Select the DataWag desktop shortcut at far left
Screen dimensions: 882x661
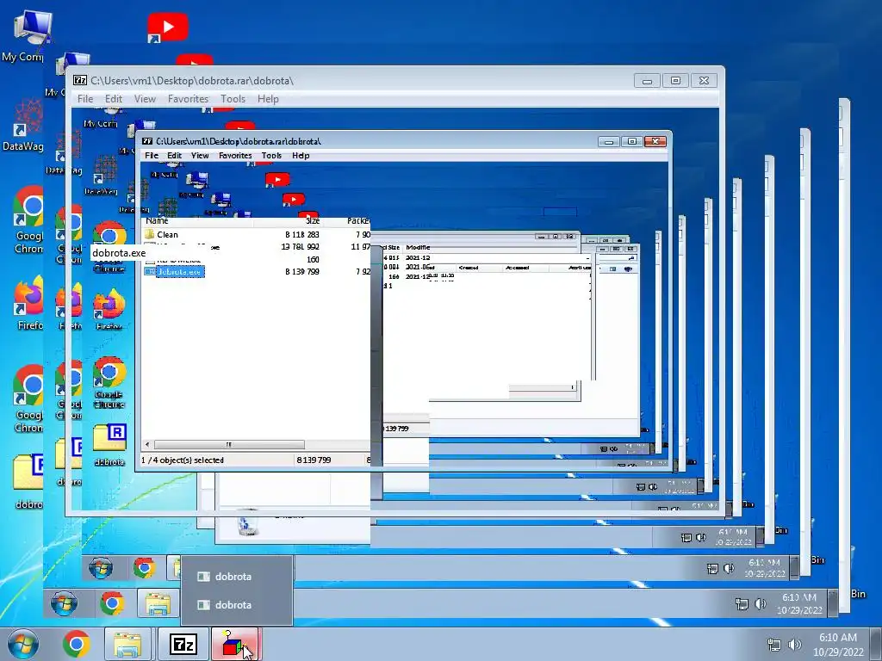coord(22,125)
